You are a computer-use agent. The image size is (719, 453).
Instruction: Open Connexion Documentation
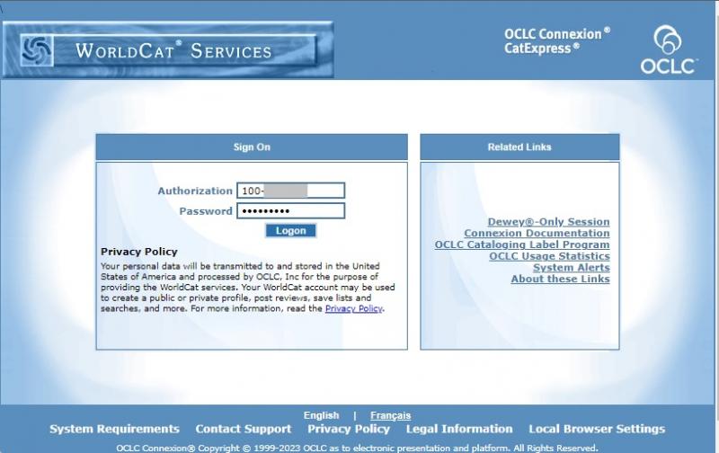(x=537, y=234)
